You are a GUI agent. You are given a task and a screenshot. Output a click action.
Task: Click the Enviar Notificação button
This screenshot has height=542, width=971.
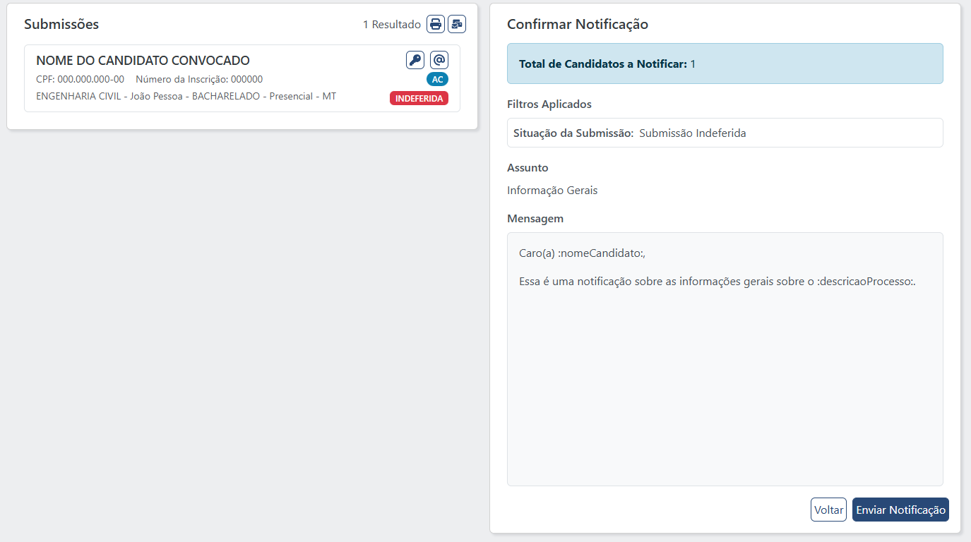[900, 509]
